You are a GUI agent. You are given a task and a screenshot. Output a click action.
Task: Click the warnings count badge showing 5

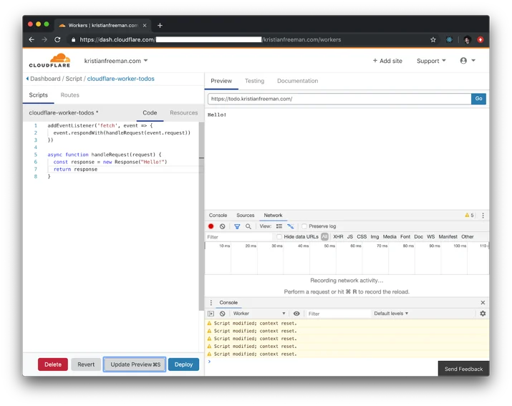point(469,216)
